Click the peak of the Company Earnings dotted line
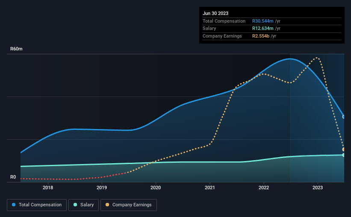 (317, 58)
